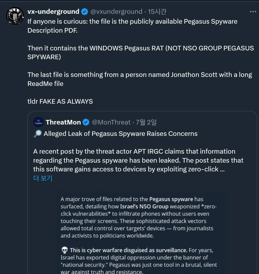Screen dimensions: 259x274
Task: Open the ThreatMon display name
Action: 63,122
